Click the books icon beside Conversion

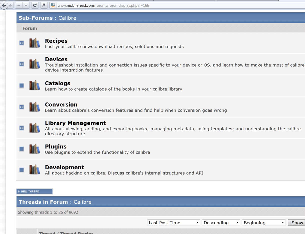point(34,107)
